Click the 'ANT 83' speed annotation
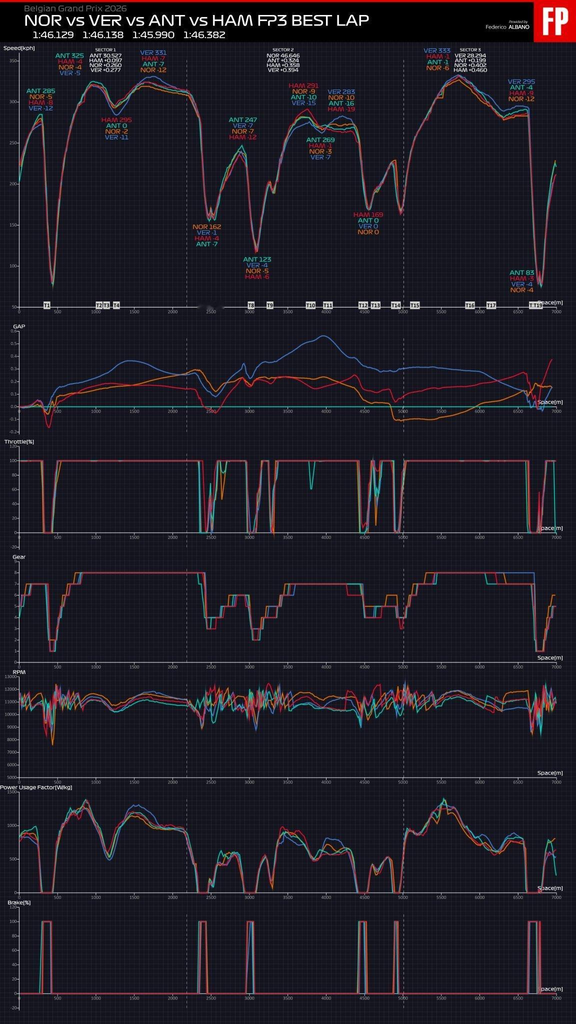 point(522,273)
